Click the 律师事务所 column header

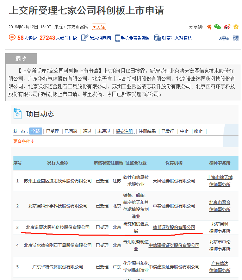click(220, 163)
